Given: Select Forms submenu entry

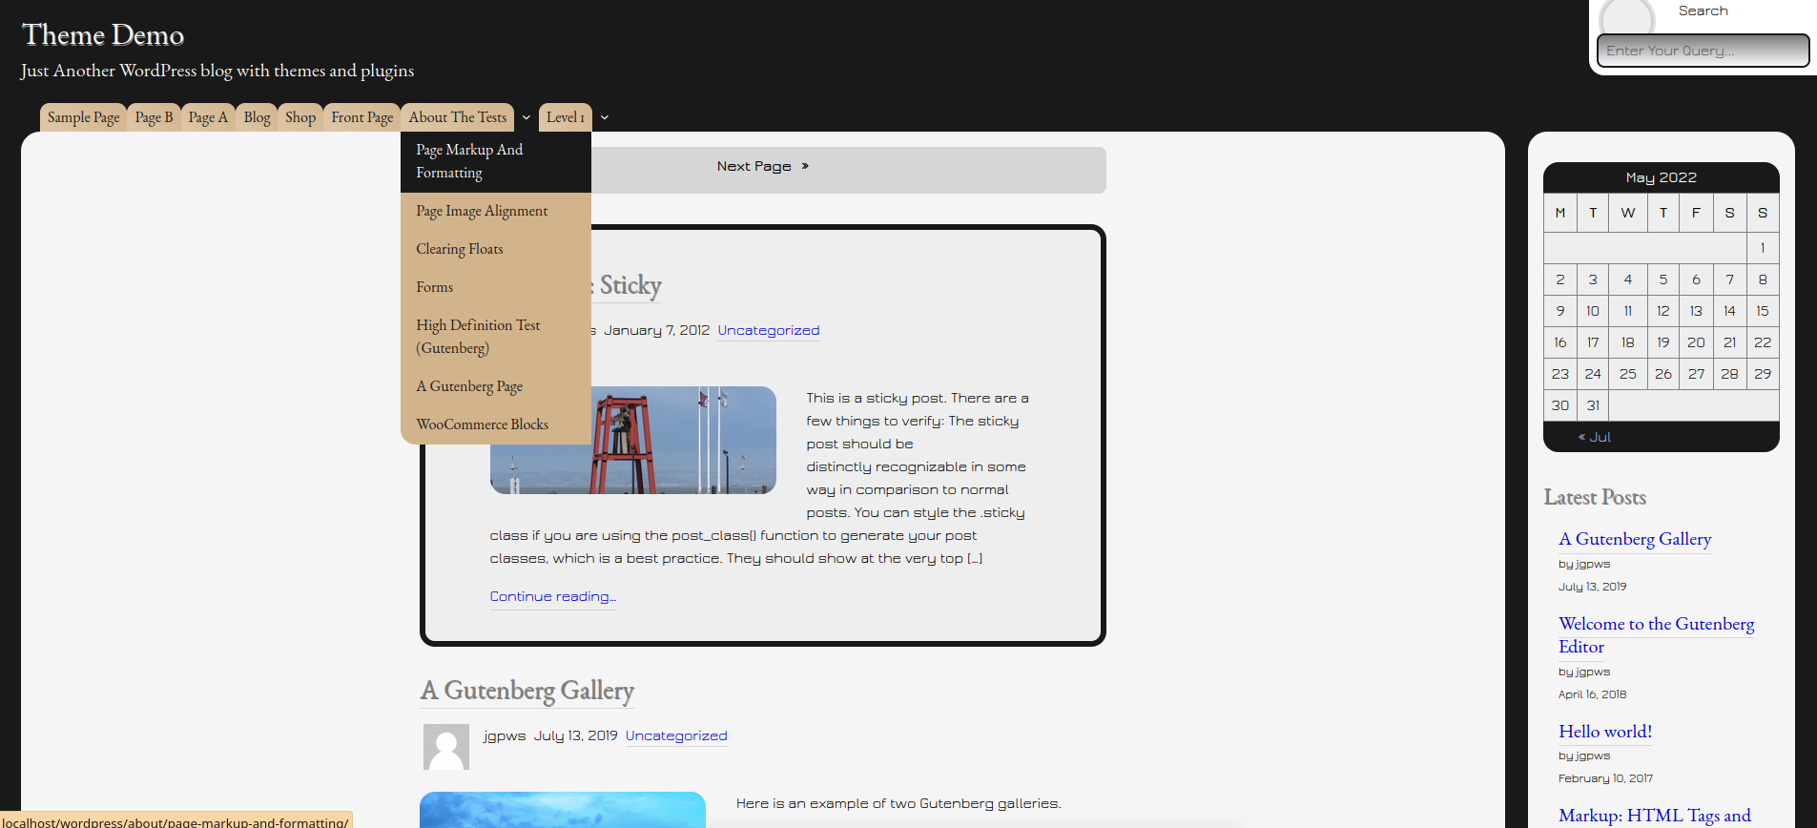Looking at the screenshot, I should [496, 287].
